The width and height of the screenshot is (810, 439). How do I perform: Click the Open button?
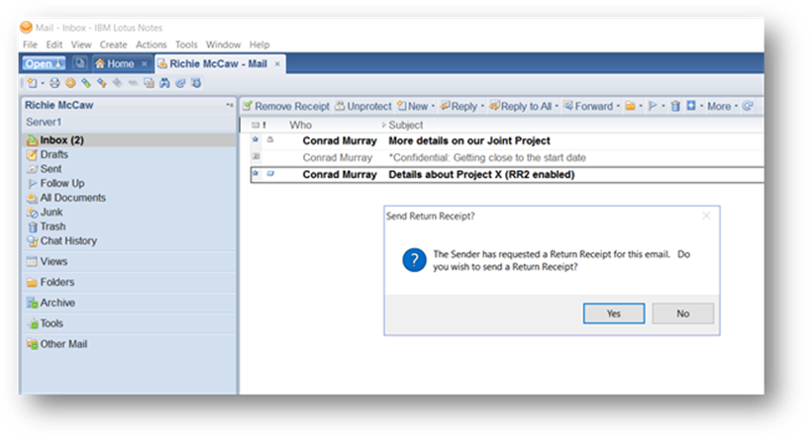pos(44,63)
